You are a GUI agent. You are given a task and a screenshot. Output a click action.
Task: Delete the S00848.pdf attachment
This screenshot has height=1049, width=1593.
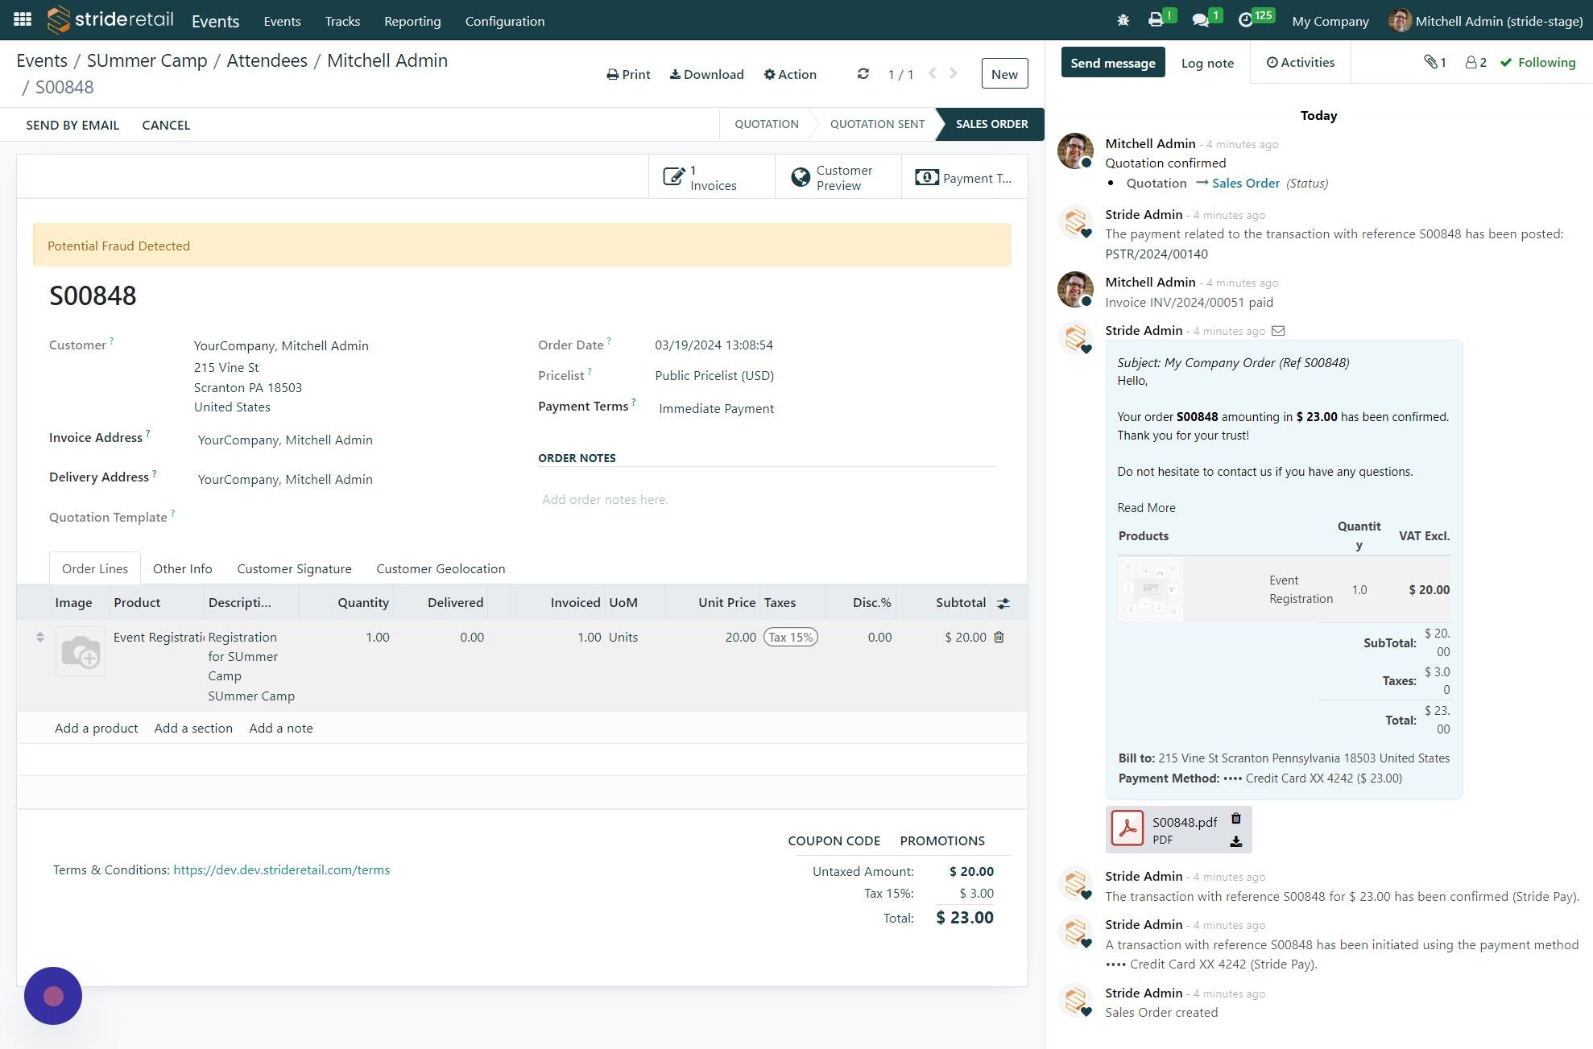1235,819
